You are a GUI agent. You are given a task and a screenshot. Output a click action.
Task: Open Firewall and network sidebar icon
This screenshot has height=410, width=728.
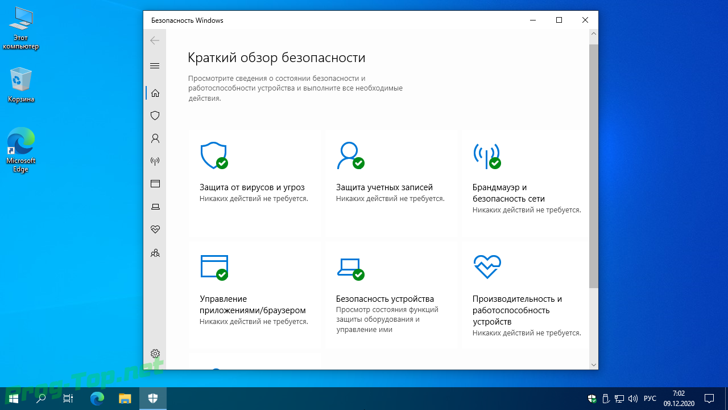pos(155,161)
